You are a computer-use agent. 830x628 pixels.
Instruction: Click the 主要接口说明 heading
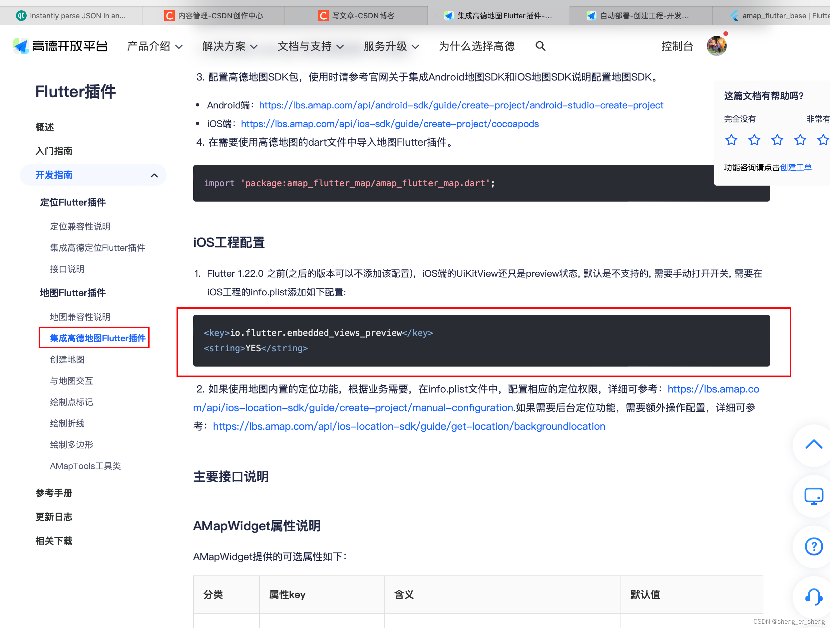point(231,477)
